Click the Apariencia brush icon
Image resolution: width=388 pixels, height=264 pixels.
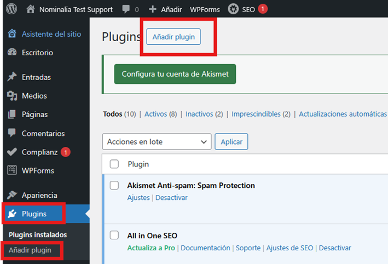point(12,195)
